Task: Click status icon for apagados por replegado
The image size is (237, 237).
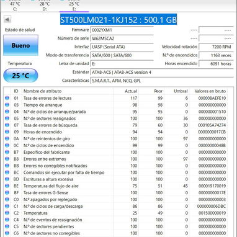Action: [x=7, y=199]
